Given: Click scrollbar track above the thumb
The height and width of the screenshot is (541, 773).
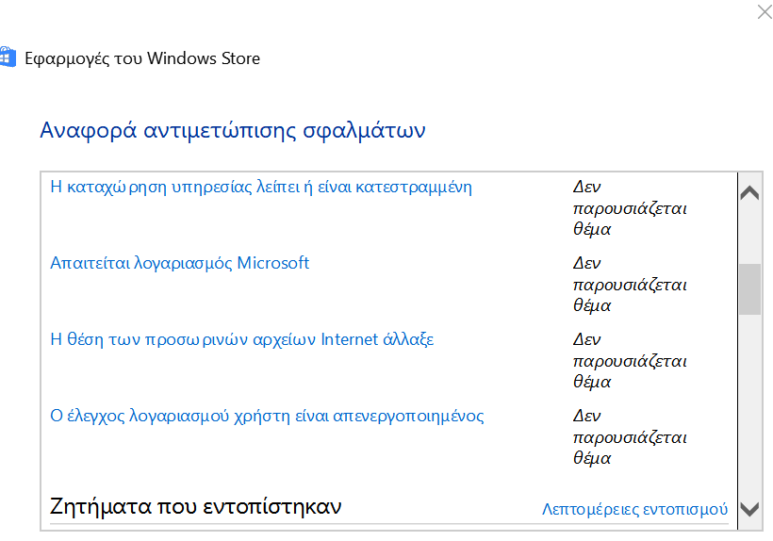Looking at the screenshot, I should pos(749,234).
